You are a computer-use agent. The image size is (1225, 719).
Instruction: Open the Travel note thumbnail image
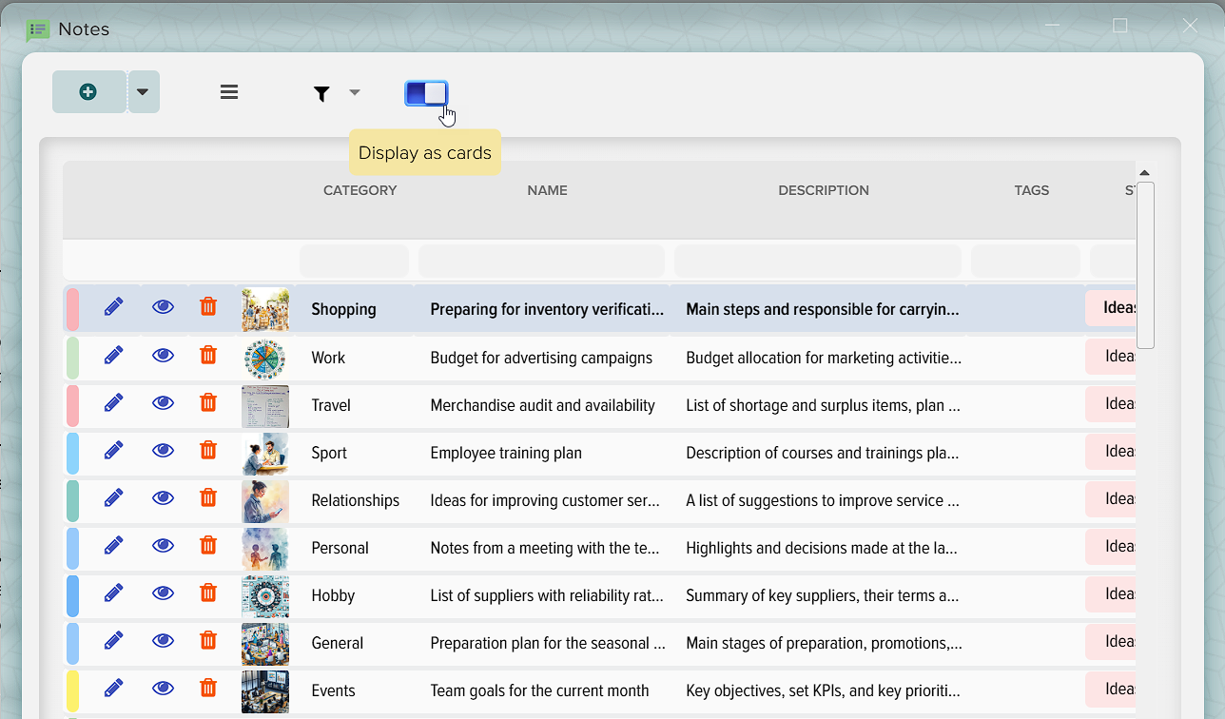(265, 405)
